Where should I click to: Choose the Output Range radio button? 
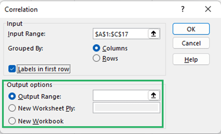point(12,96)
